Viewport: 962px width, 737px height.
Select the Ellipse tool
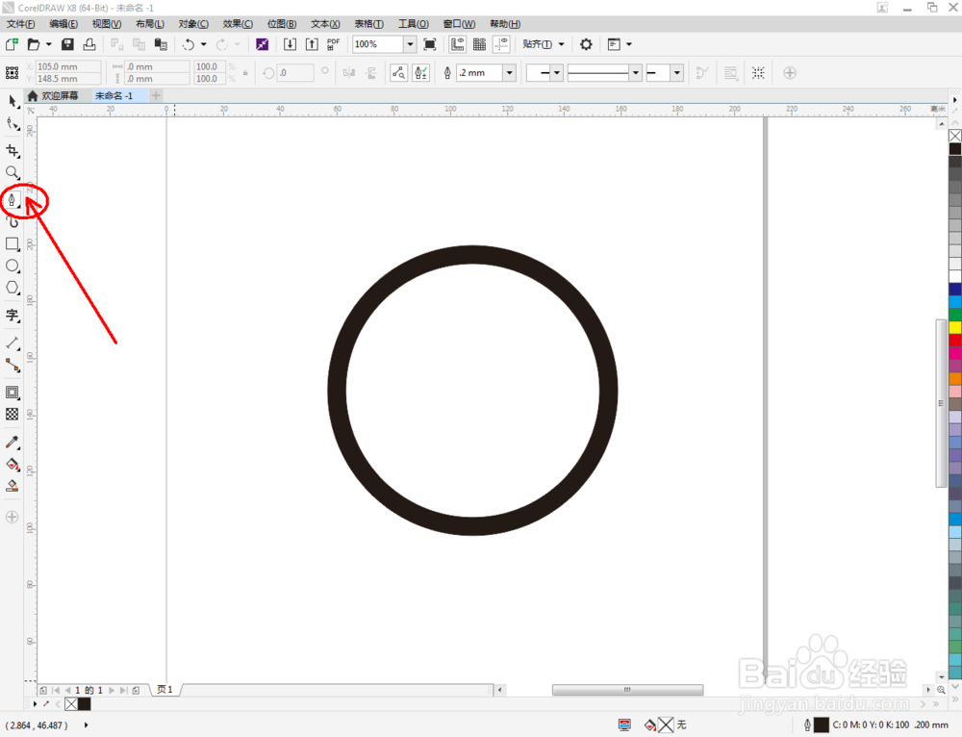coord(13,266)
